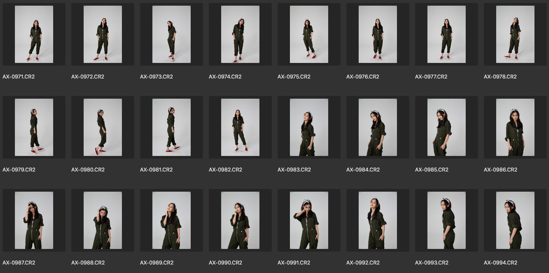Pick the AX-0979.CR2 side-pose thumbnail

(x=34, y=127)
